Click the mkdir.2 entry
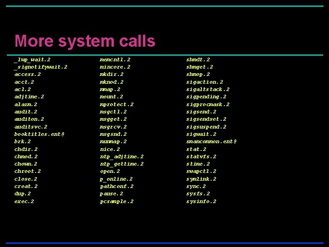The image size is (329, 247). pyautogui.click(x=111, y=75)
